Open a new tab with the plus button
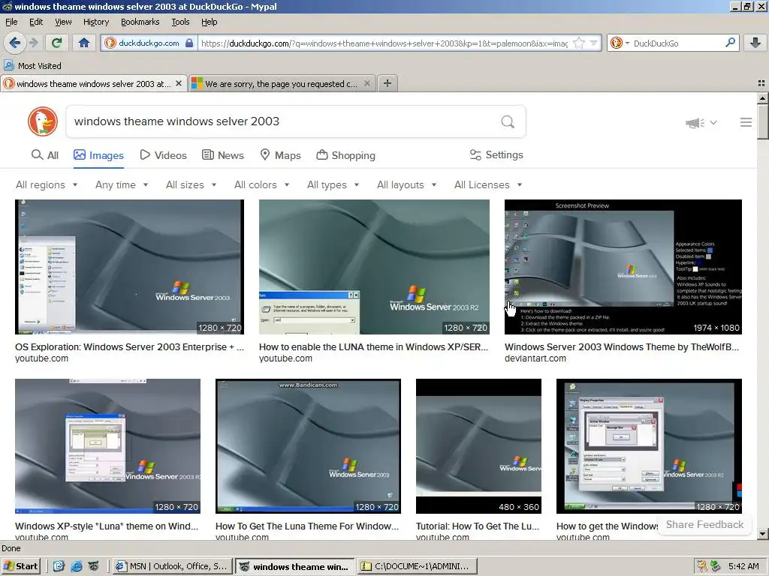 [388, 83]
